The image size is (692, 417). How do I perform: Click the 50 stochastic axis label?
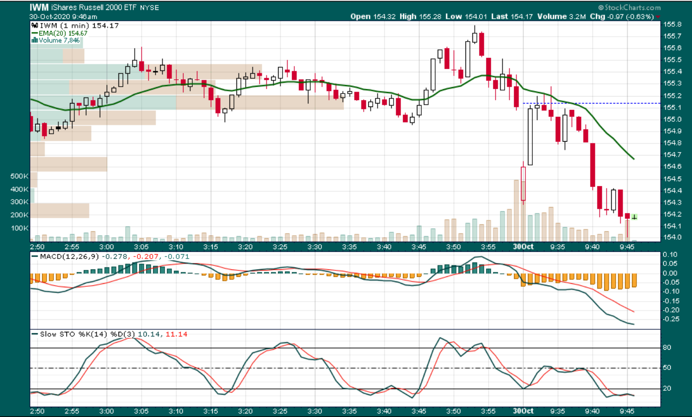[667, 368]
